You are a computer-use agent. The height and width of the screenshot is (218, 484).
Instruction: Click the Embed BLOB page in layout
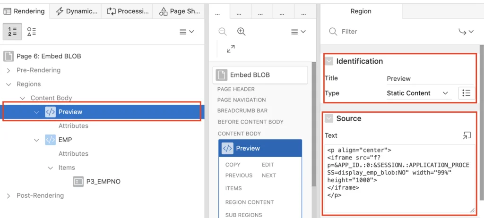tap(260, 75)
